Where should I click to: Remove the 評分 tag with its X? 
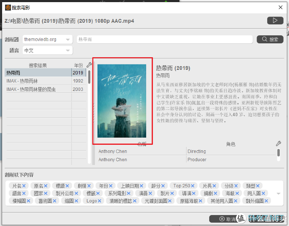pos(163,186)
